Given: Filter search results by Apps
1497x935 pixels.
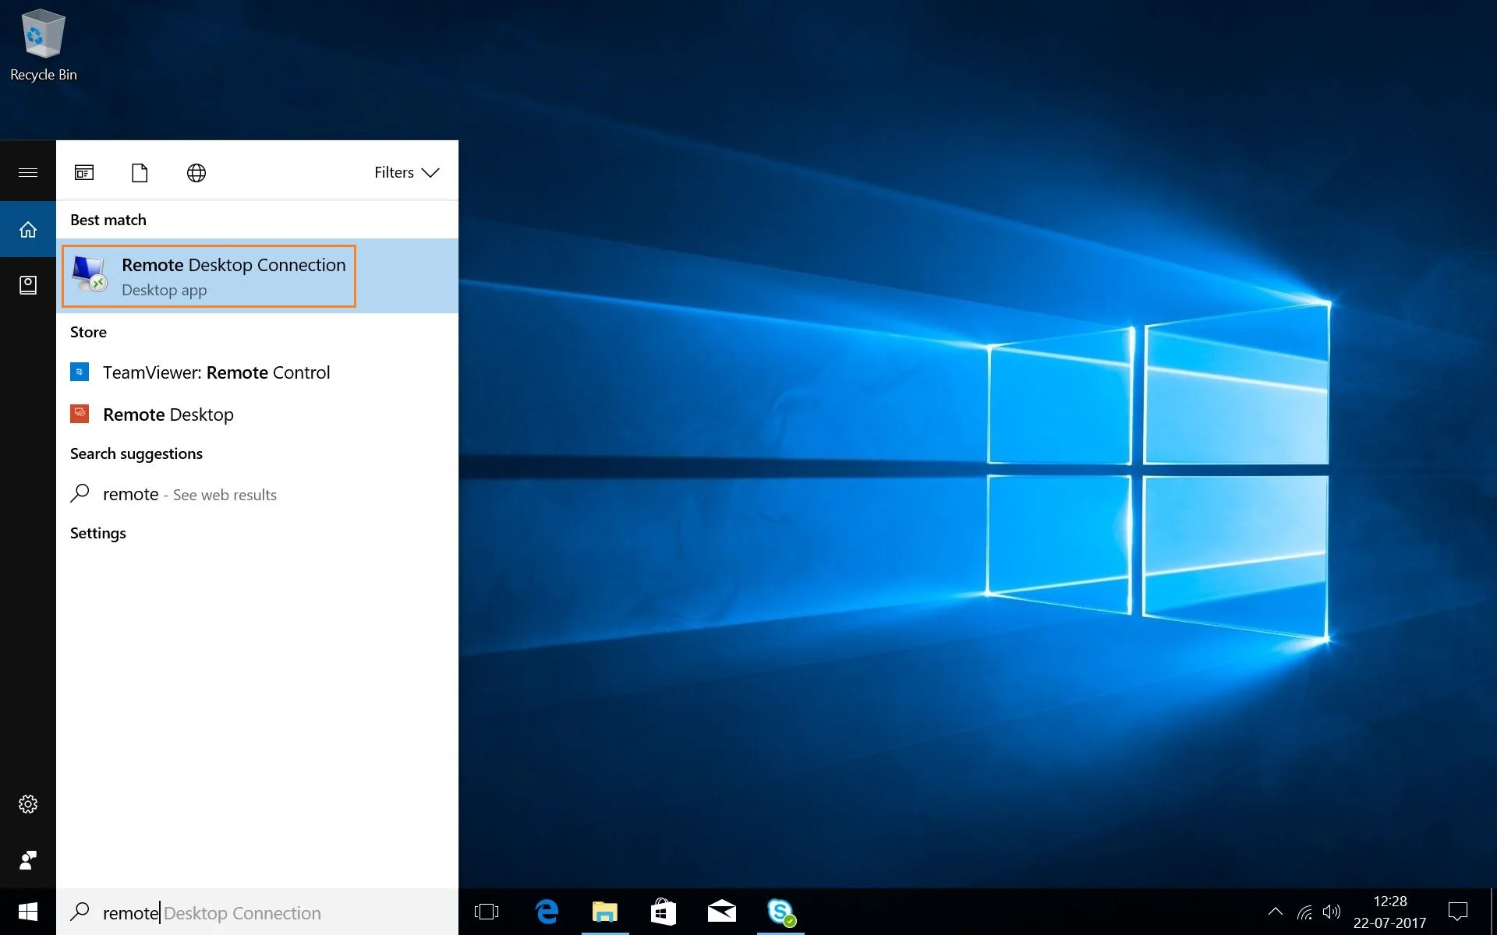Looking at the screenshot, I should (84, 172).
